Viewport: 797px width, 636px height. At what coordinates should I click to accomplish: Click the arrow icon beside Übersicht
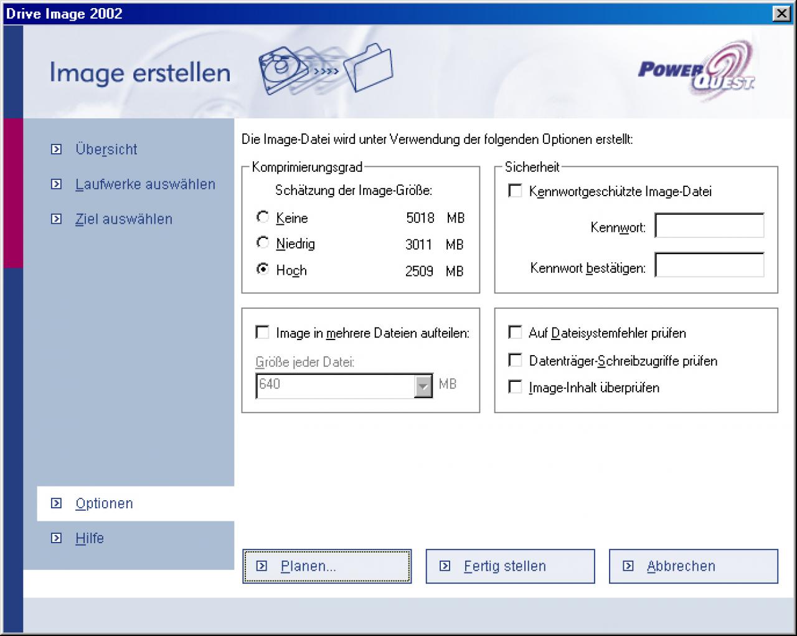click(x=57, y=150)
